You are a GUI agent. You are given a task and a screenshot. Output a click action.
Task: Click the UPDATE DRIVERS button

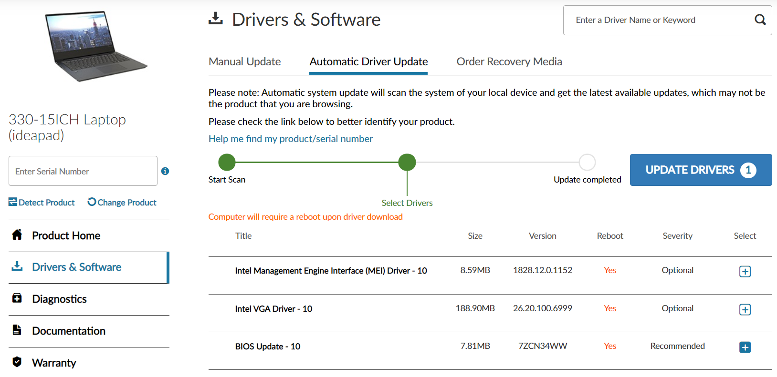[701, 170]
